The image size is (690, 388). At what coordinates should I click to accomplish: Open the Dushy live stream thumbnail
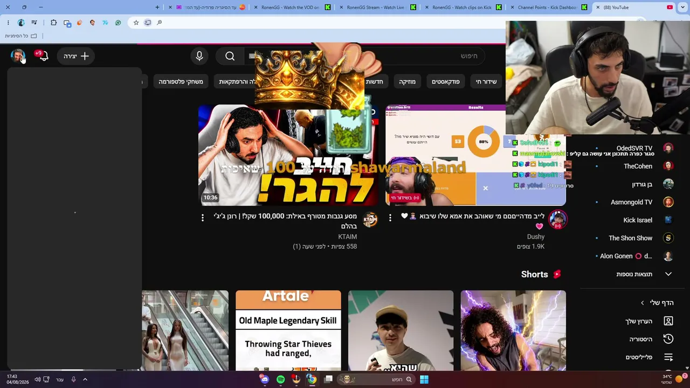(x=475, y=155)
